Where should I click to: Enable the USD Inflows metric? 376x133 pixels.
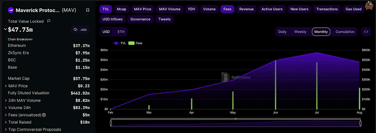(112, 19)
